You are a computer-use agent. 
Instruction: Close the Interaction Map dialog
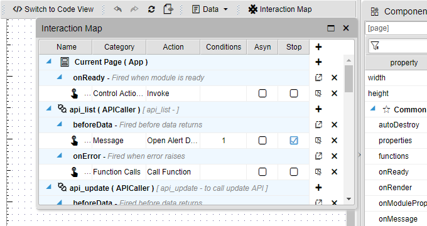click(x=346, y=28)
